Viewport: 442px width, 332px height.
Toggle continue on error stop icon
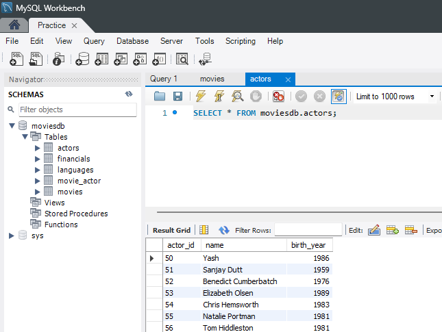[x=278, y=97]
